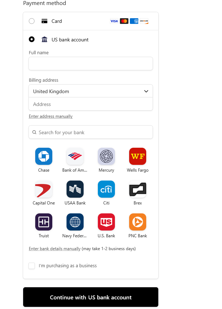
Task: Select the Card payment radio button
Action: pos(32,21)
